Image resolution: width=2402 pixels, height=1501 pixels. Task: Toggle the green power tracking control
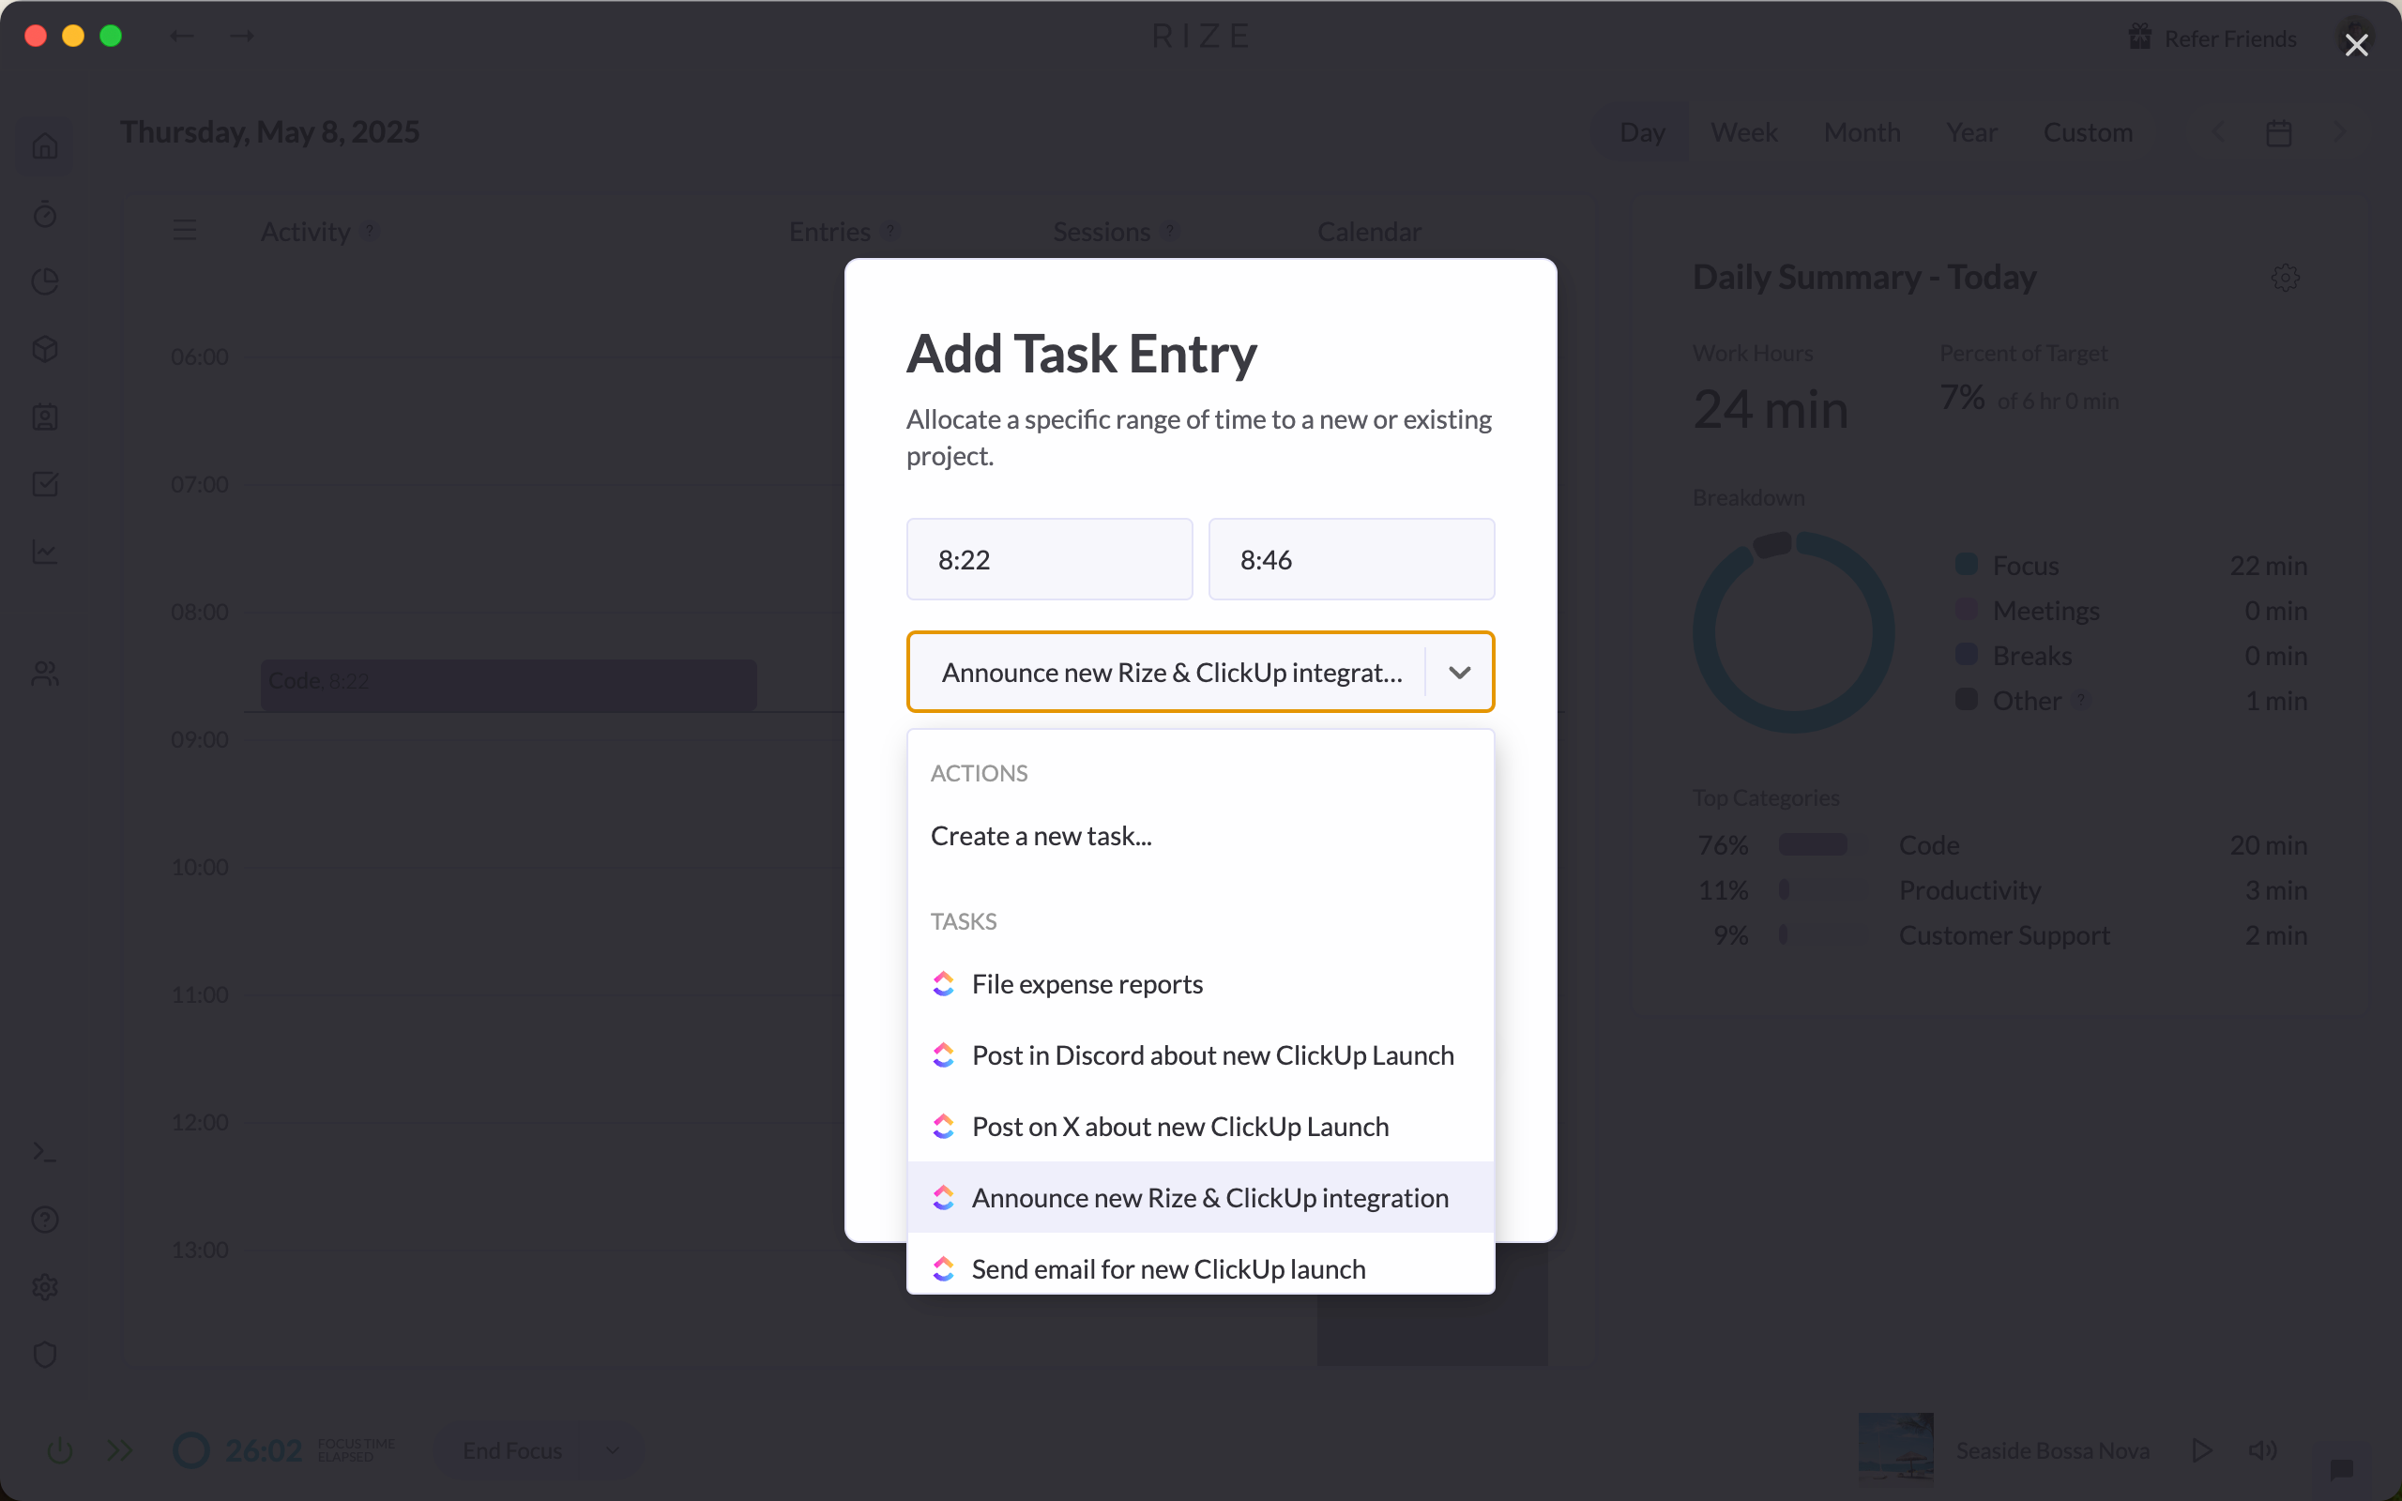tap(58, 1449)
